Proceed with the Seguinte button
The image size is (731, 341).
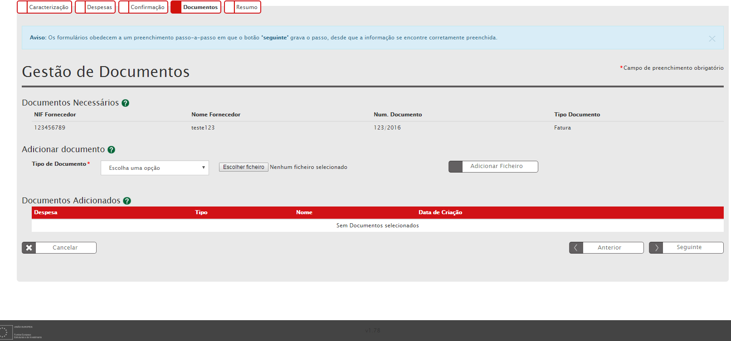click(x=686, y=248)
